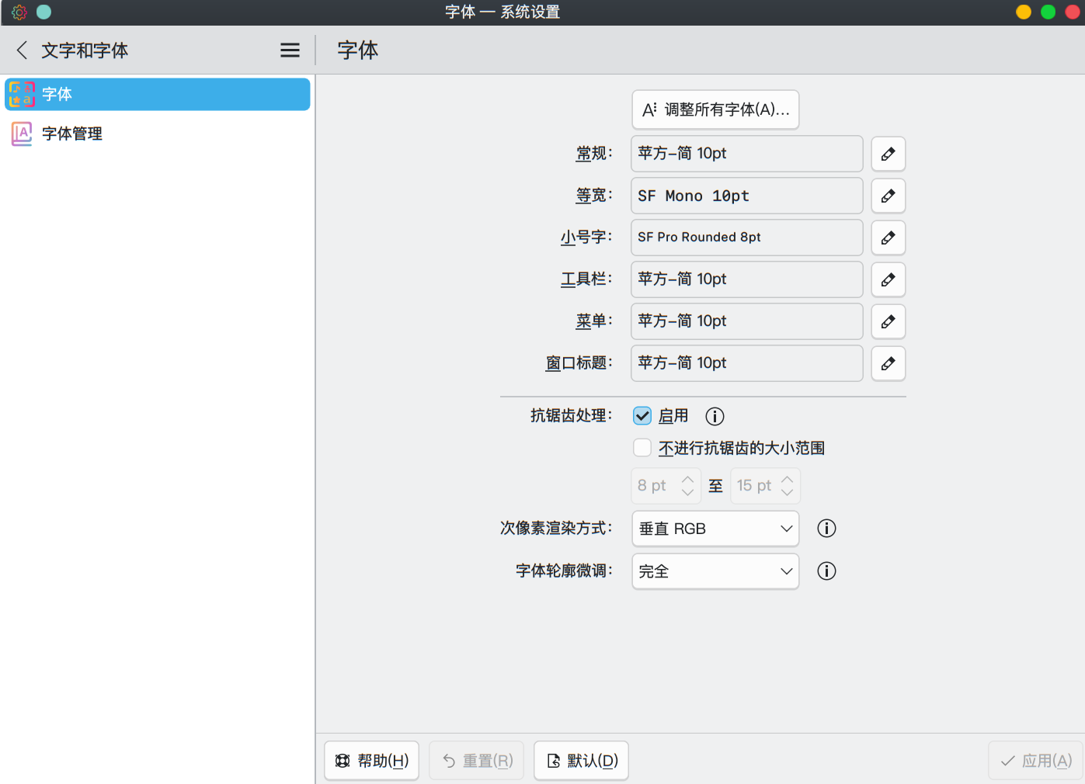Click the back arrow next to 文字和字体
Screen dimensions: 1085x784
[x=21, y=50]
